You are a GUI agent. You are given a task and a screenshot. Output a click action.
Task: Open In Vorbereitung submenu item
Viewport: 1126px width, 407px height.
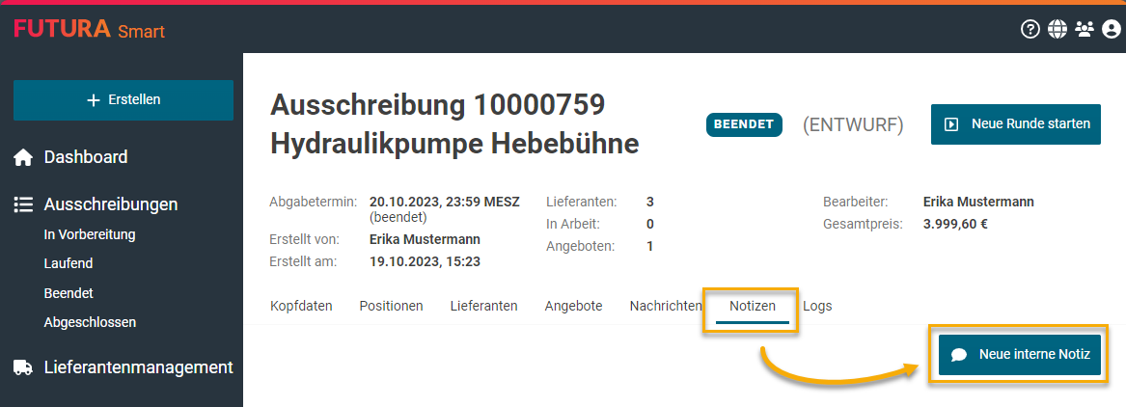click(x=89, y=234)
